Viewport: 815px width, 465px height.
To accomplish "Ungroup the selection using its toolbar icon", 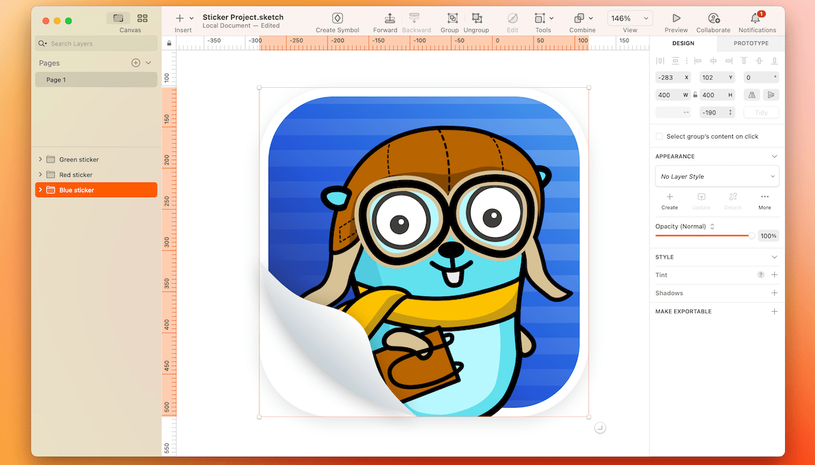I will [x=476, y=18].
